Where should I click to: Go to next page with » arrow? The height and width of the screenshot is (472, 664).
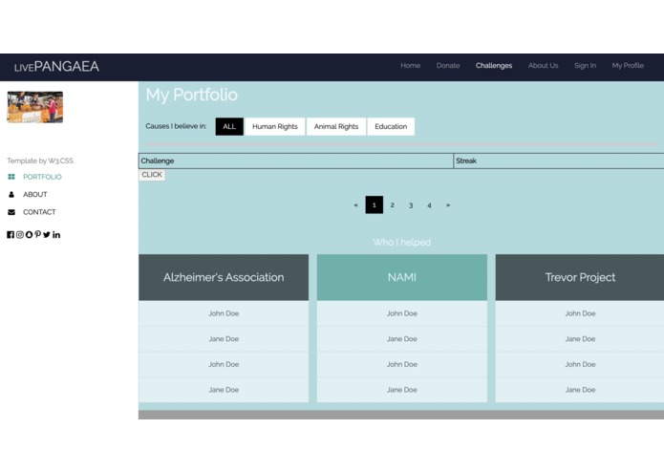point(448,204)
